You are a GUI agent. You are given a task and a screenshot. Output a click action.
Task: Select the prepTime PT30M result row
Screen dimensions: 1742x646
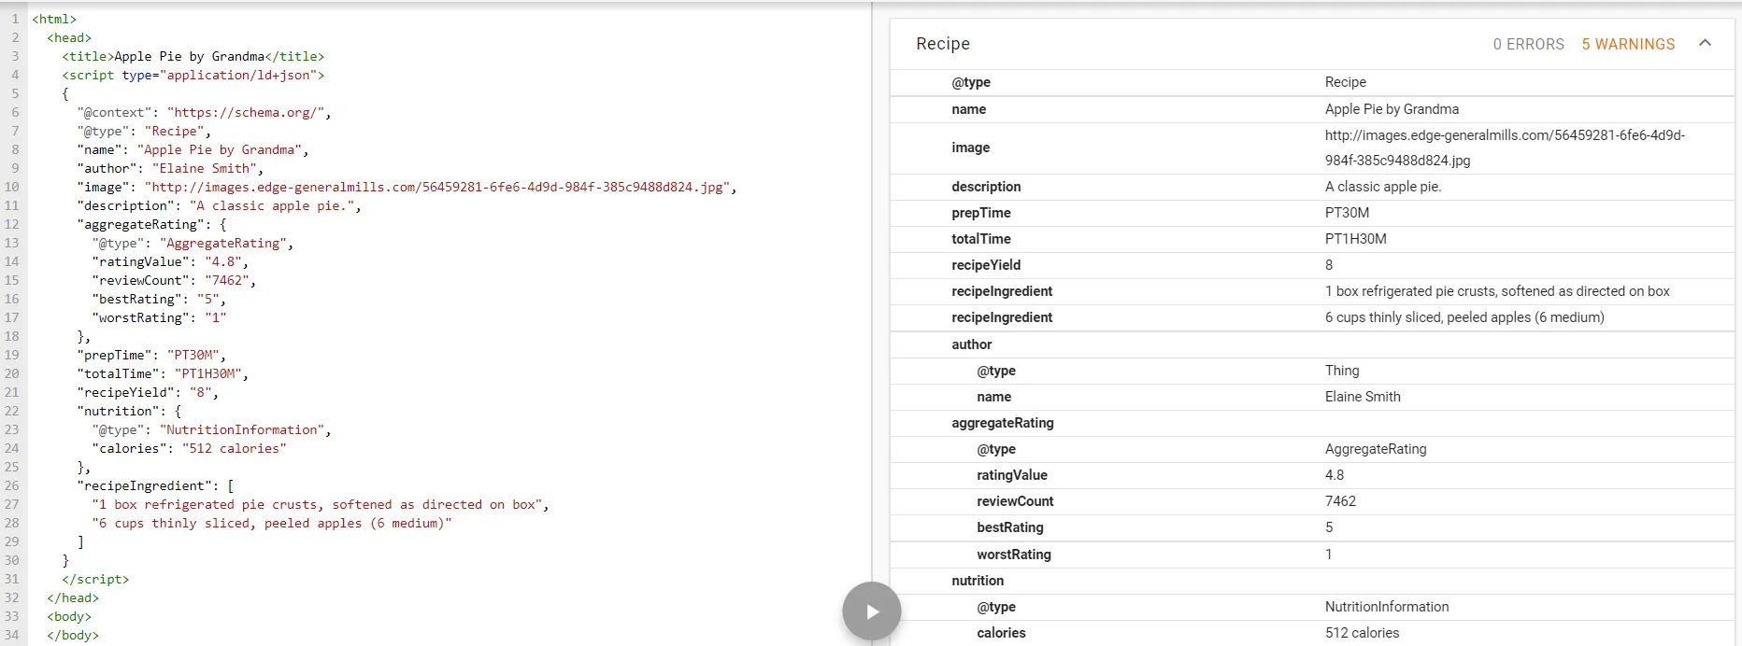pyautogui.click(x=1311, y=213)
